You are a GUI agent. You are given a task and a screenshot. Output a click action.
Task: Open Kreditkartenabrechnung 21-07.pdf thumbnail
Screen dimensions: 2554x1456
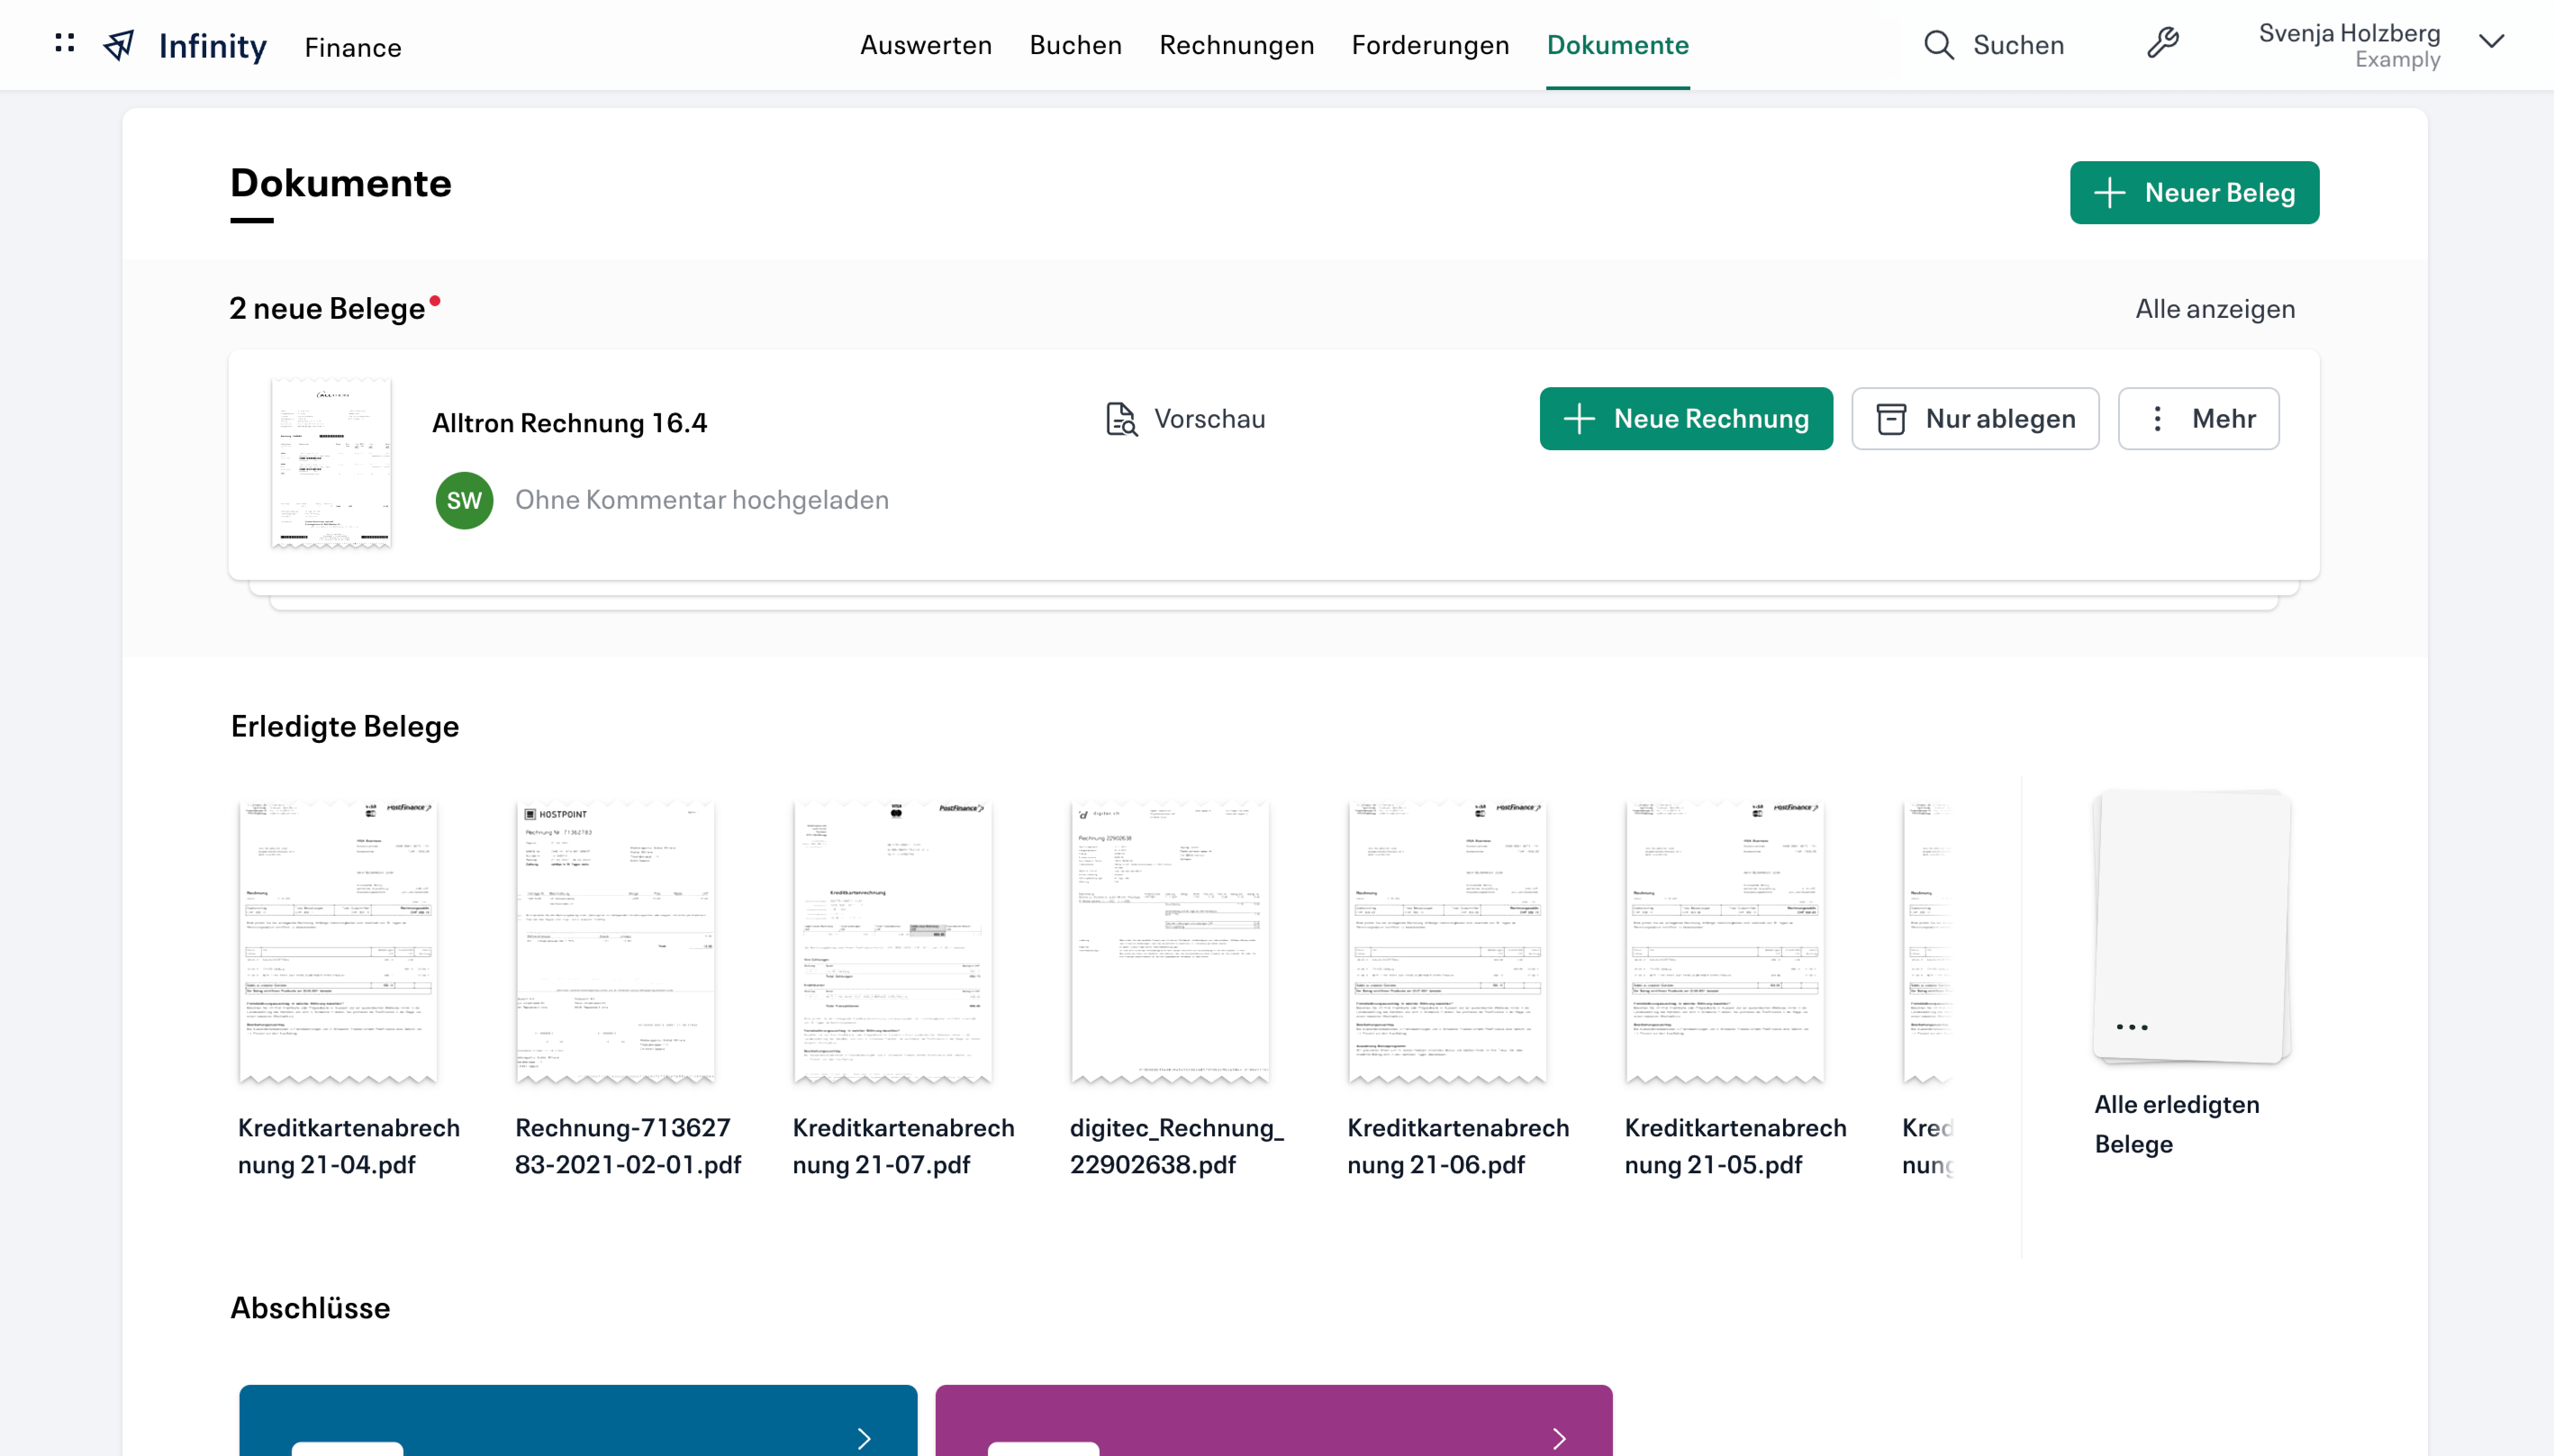coord(893,941)
